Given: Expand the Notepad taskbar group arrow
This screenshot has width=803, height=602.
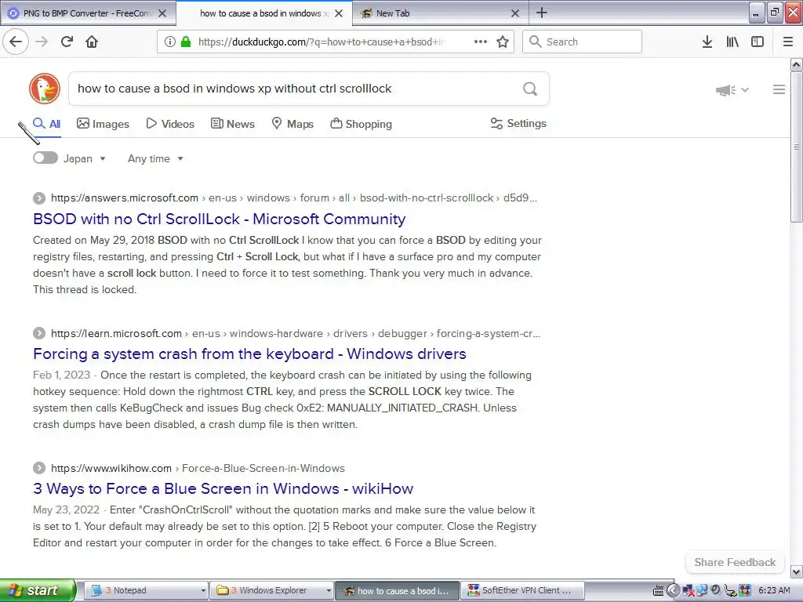Looking at the screenshot, I should point(203,590).
